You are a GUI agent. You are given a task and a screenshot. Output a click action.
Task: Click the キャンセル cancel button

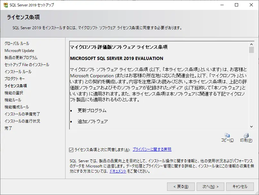(x=240, y=187)
